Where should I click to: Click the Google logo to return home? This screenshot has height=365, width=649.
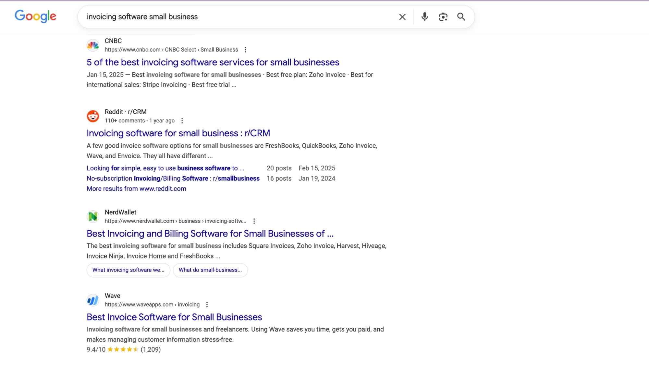36,17
